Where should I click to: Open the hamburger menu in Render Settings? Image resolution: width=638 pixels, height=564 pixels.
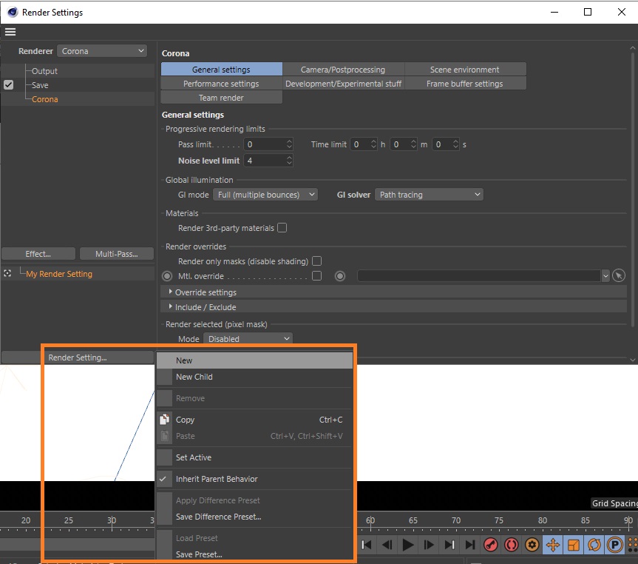(x=10, y=32)
